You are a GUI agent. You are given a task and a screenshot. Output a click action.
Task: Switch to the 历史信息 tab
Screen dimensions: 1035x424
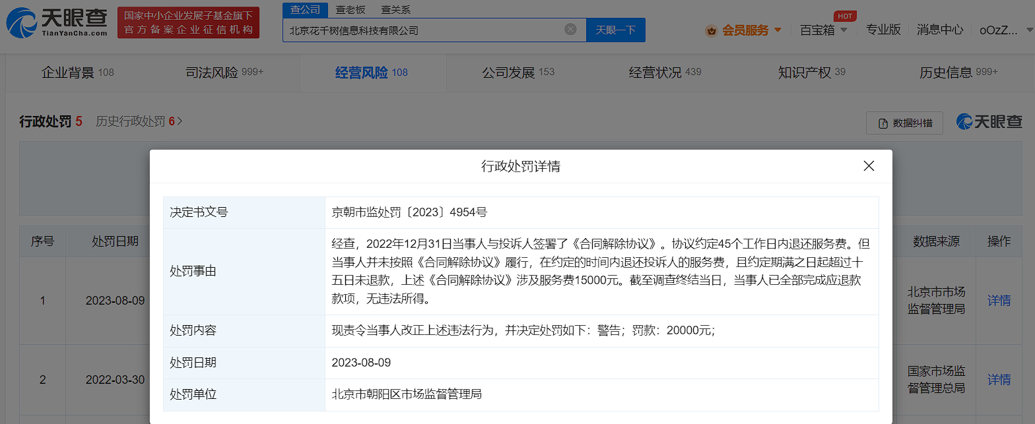tap(958, 73)
